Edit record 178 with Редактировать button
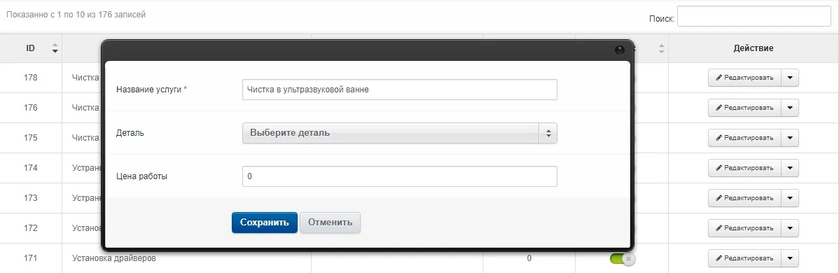Screen dimensions: 839x273 click(x=745, y=78)
